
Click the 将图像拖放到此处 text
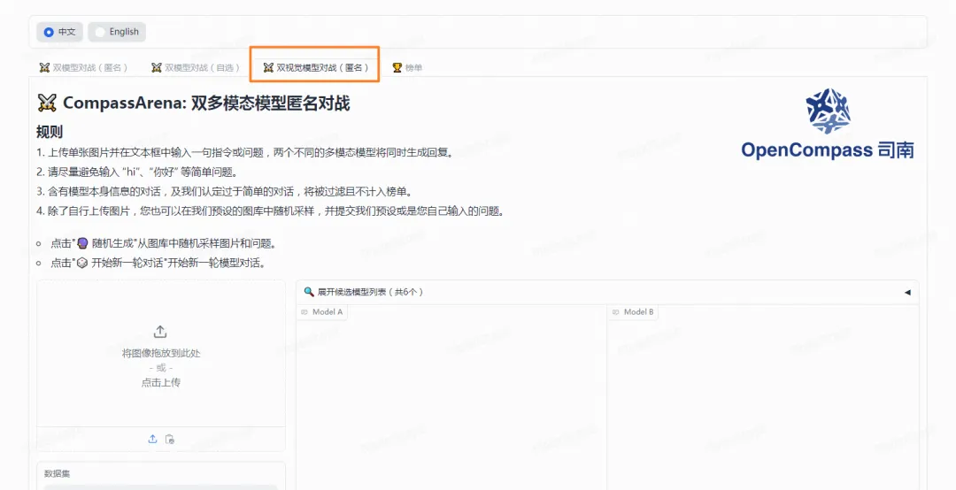pyautogui.click(x=161, y=353)
